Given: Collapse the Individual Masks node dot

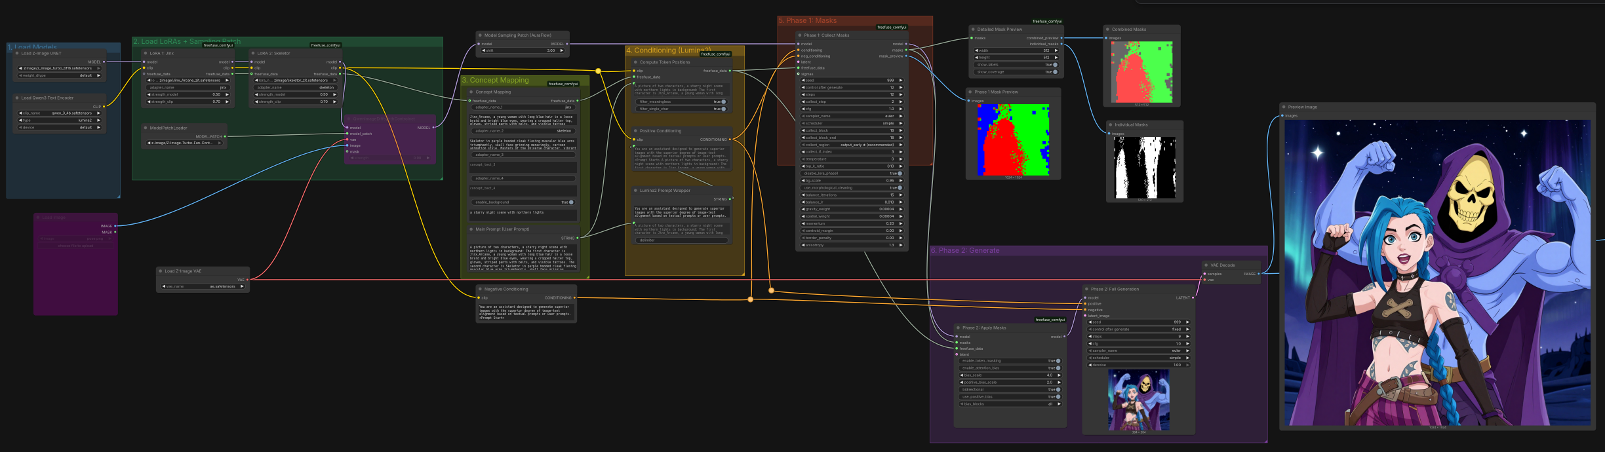Looking at the screenshot, I should click(x=1110, y=124).
